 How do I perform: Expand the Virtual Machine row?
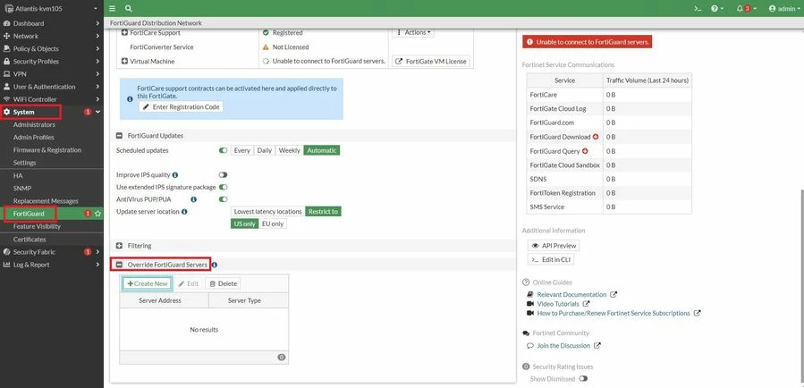tap(124, 62)
